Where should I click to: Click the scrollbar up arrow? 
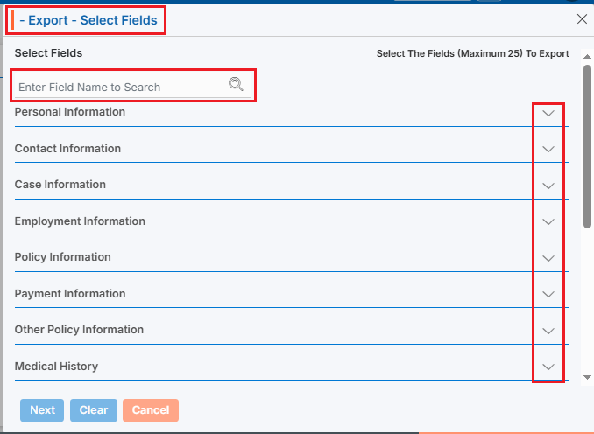click(x=587, y=56)
